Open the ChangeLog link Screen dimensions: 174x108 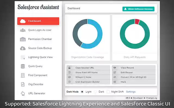click(151, 98)
